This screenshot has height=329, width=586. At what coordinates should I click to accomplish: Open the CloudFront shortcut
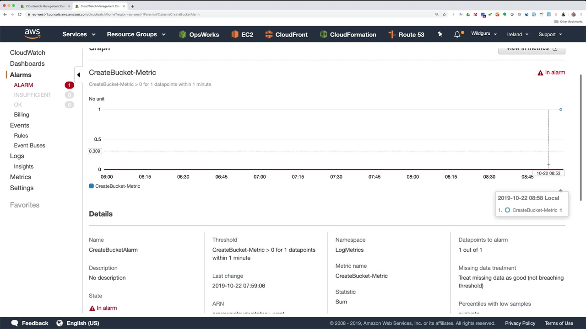pos(286,34)
